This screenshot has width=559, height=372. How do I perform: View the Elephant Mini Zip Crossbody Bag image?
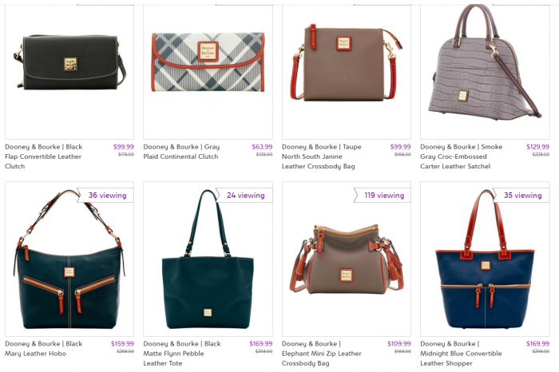coord(346,259)
